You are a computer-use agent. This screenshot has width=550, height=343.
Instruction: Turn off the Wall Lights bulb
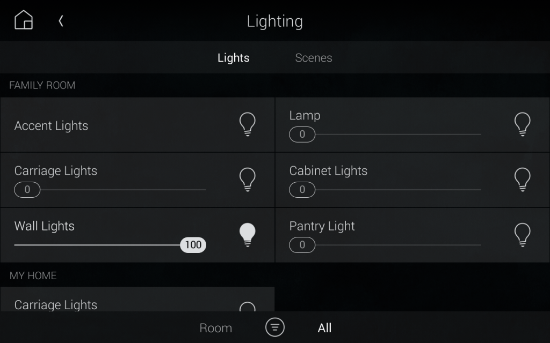[x=247, y=235]
